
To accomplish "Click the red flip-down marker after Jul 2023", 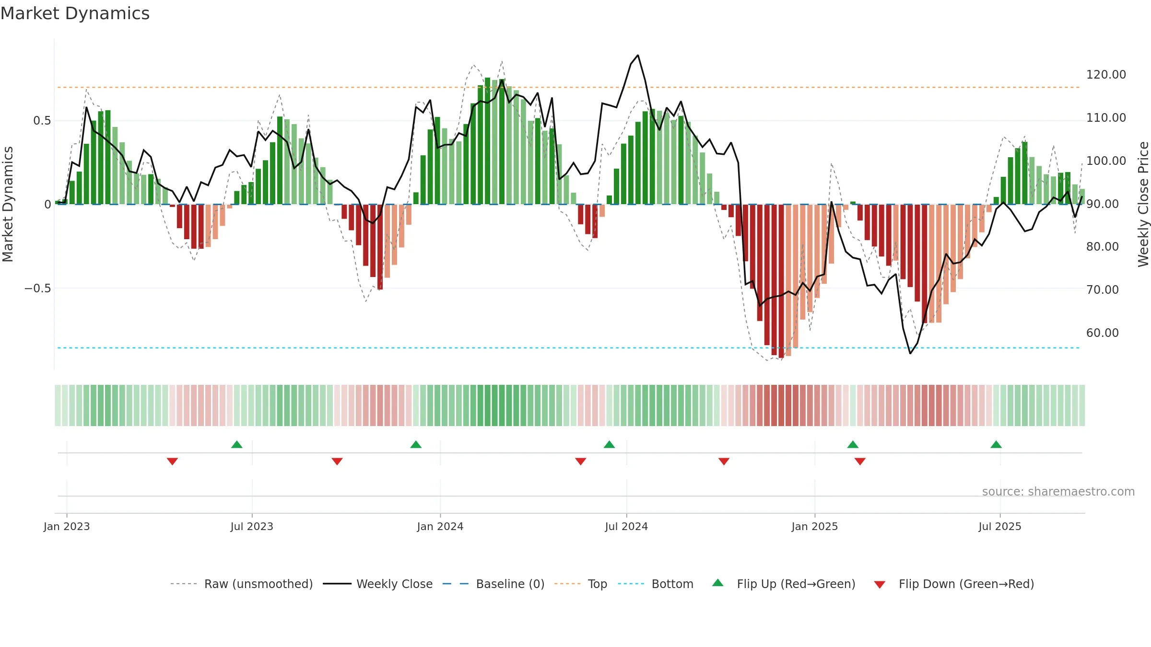I will point(337,461).
